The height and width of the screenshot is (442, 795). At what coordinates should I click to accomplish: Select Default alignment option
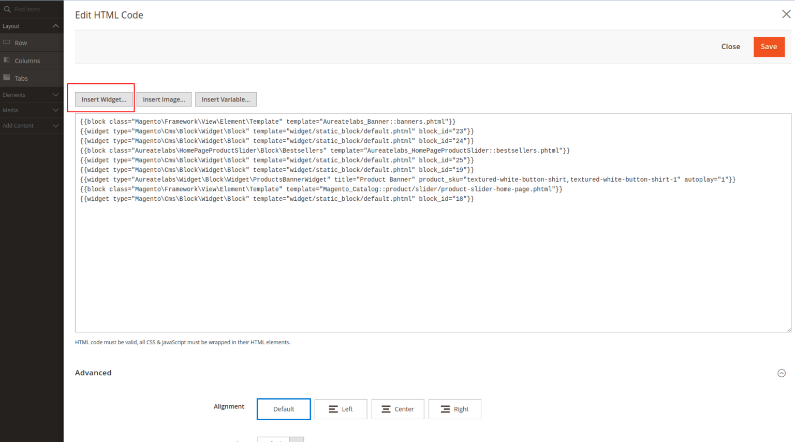(284, 409)
